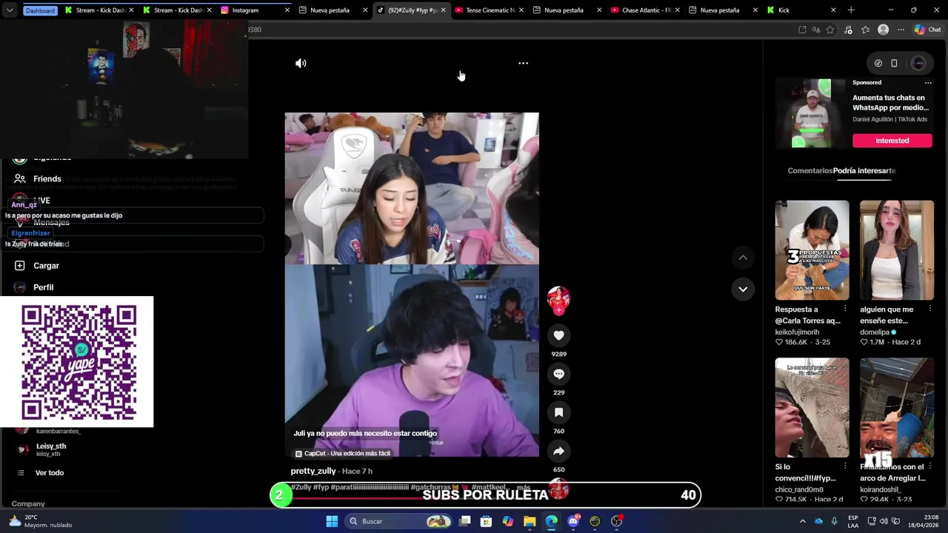Open options dots for domelipa video

point(929,309)
